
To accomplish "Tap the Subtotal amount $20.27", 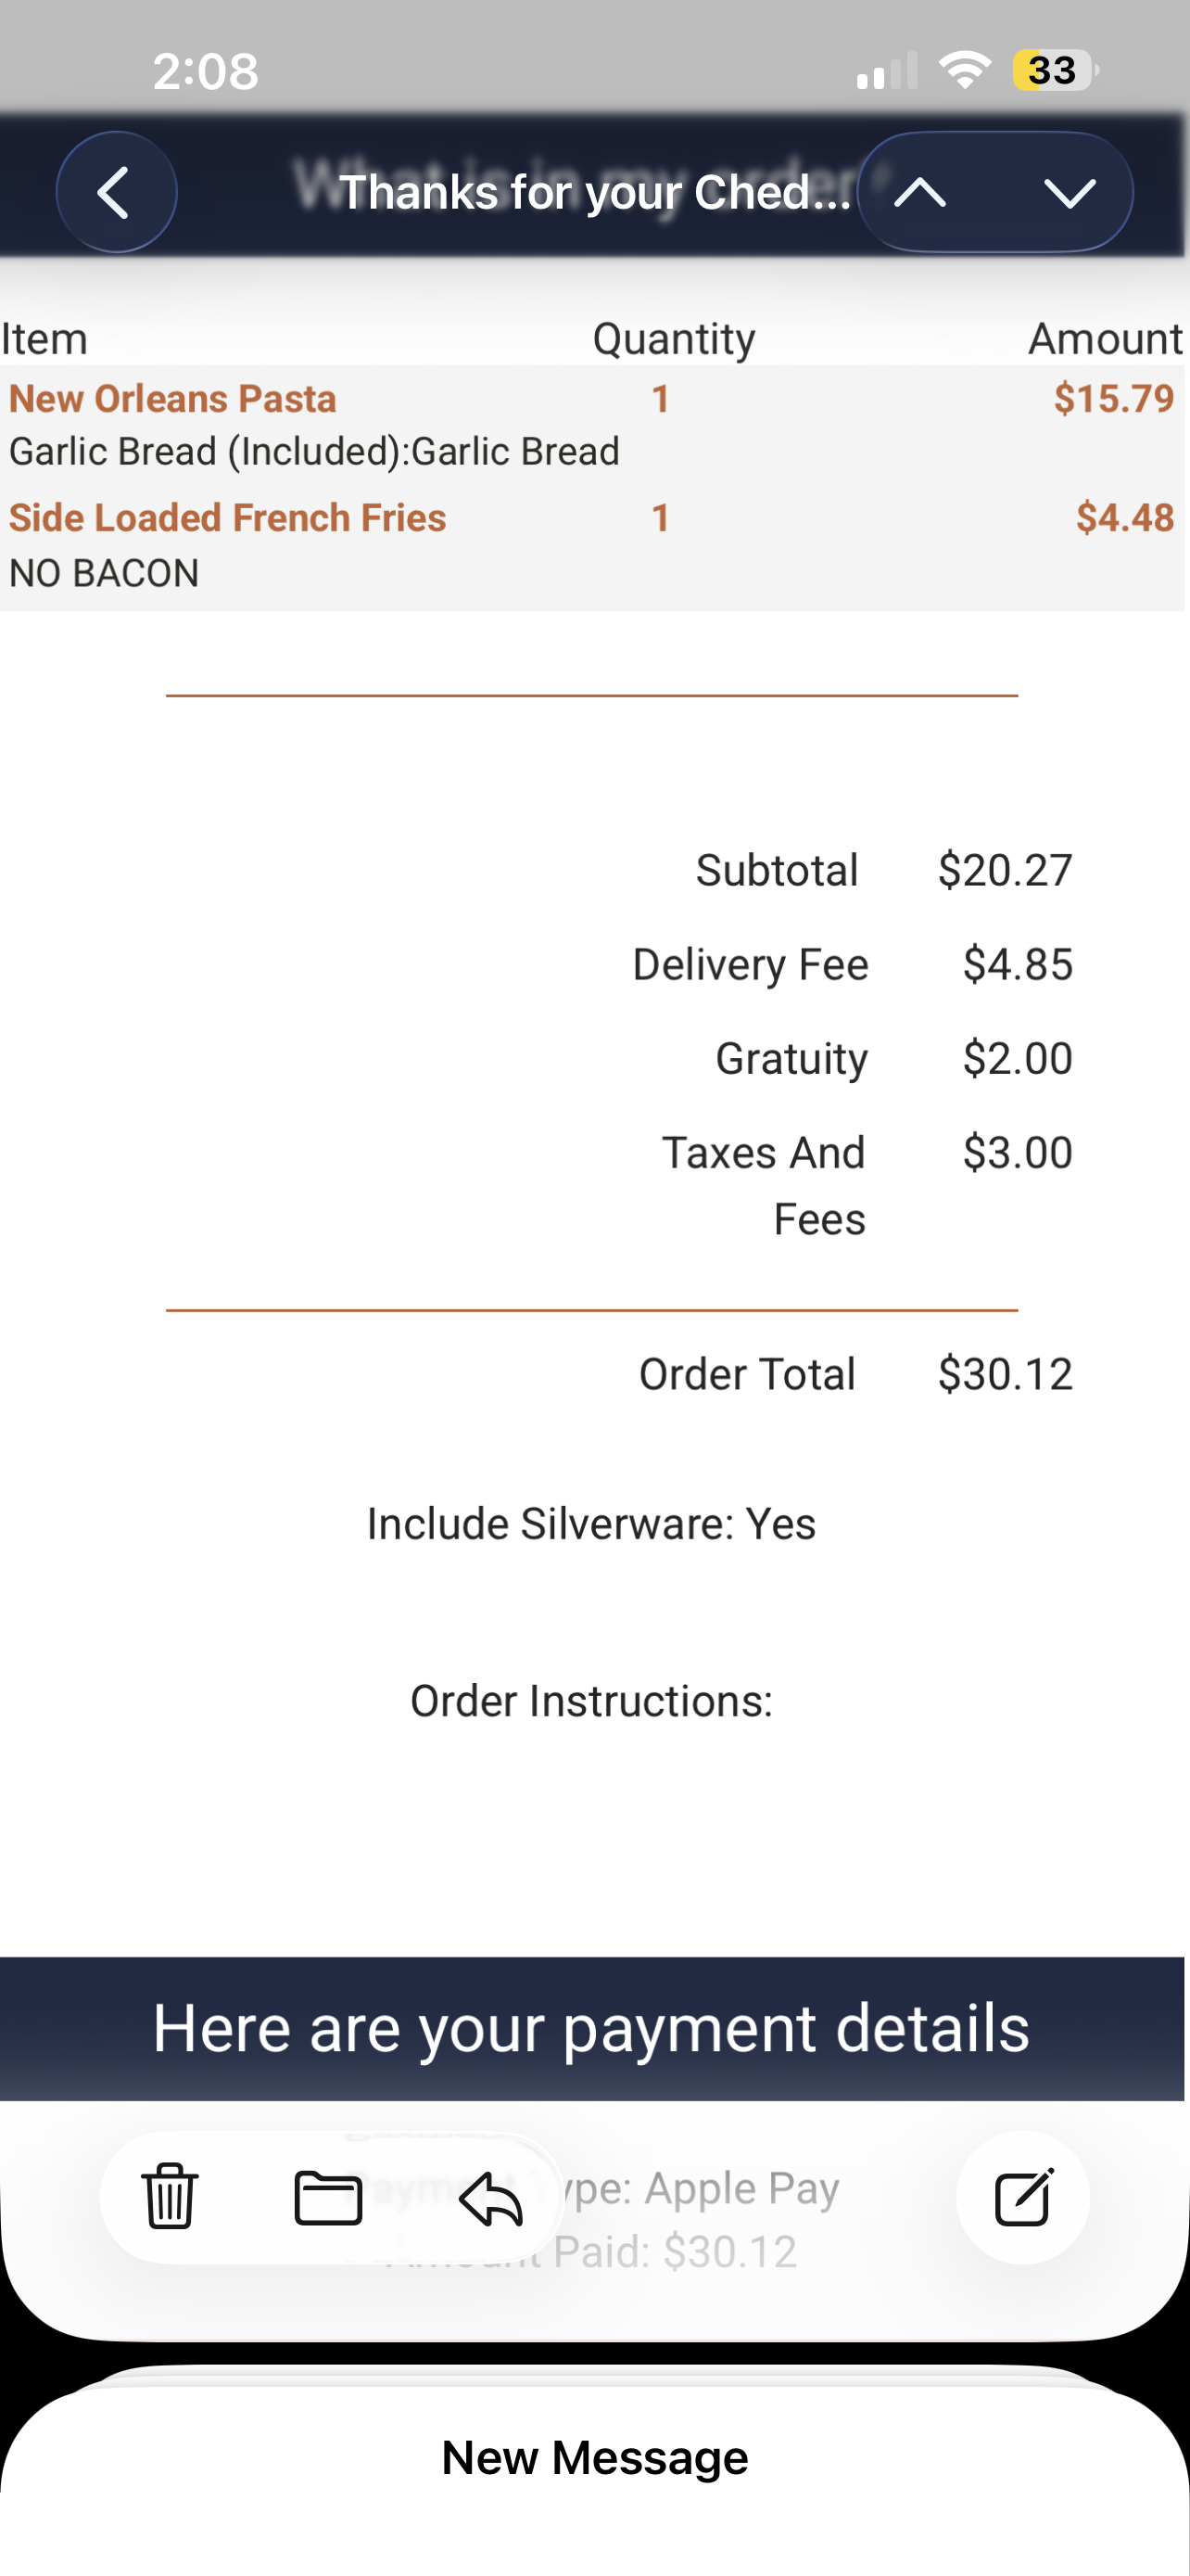I will (x=1004, y=870).
